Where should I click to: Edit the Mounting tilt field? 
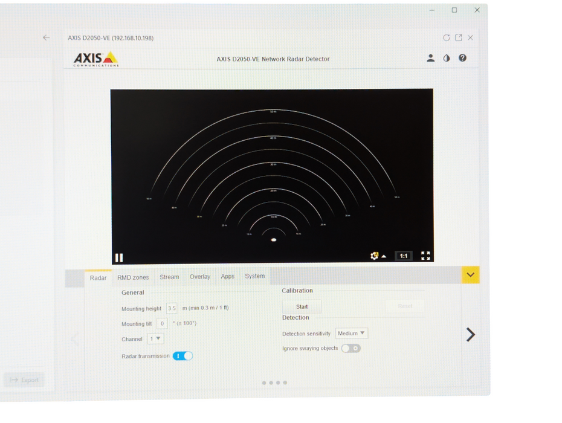(x=162, y=323)
